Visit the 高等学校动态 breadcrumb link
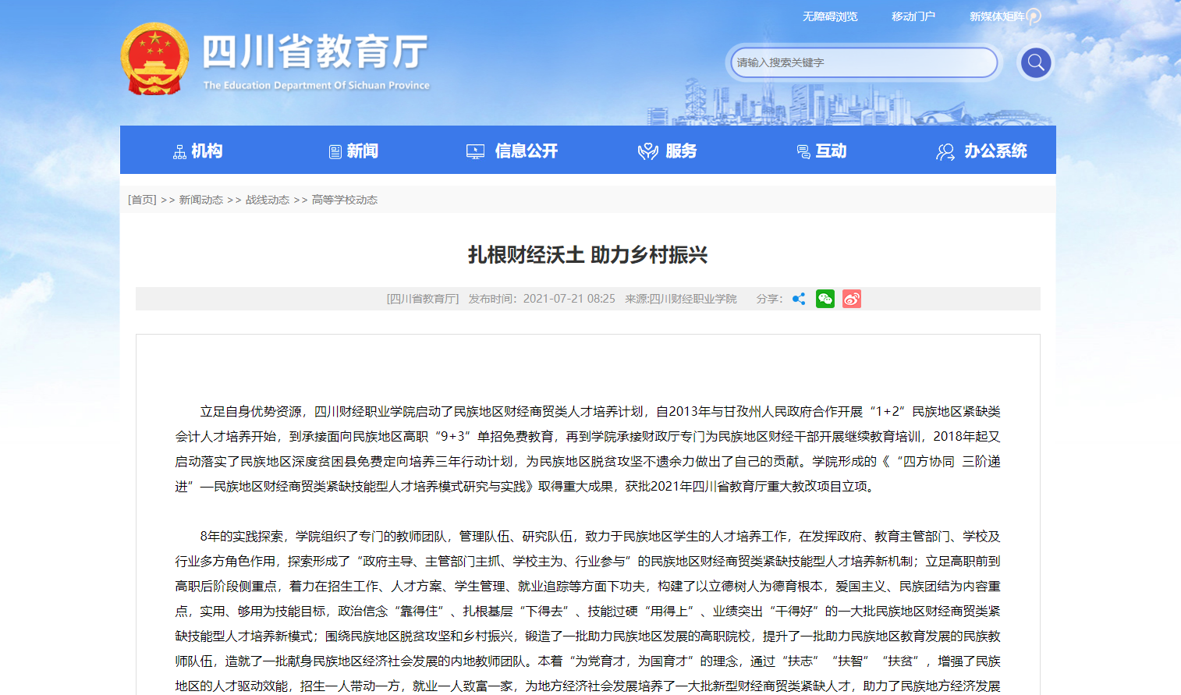Image resolution: width=1181 pixels, height=695 pixels. pos(344,199)
